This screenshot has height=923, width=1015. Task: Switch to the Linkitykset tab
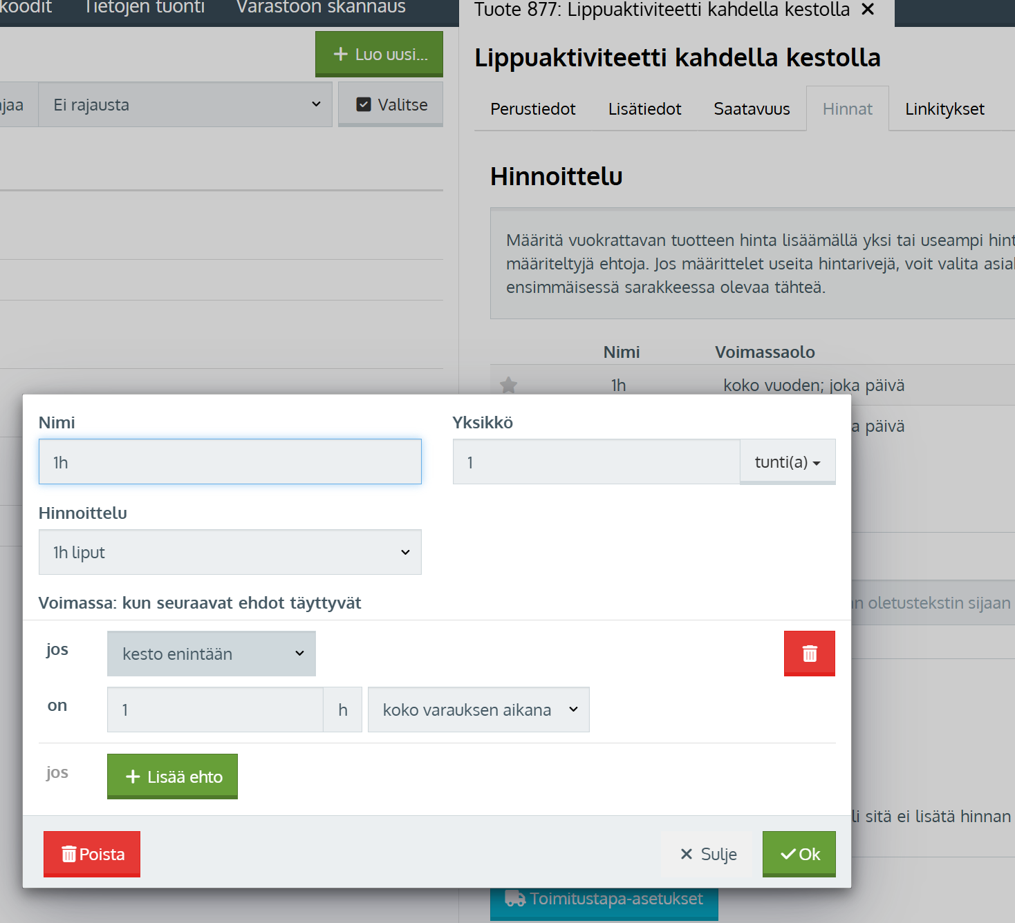pos(944,108)
